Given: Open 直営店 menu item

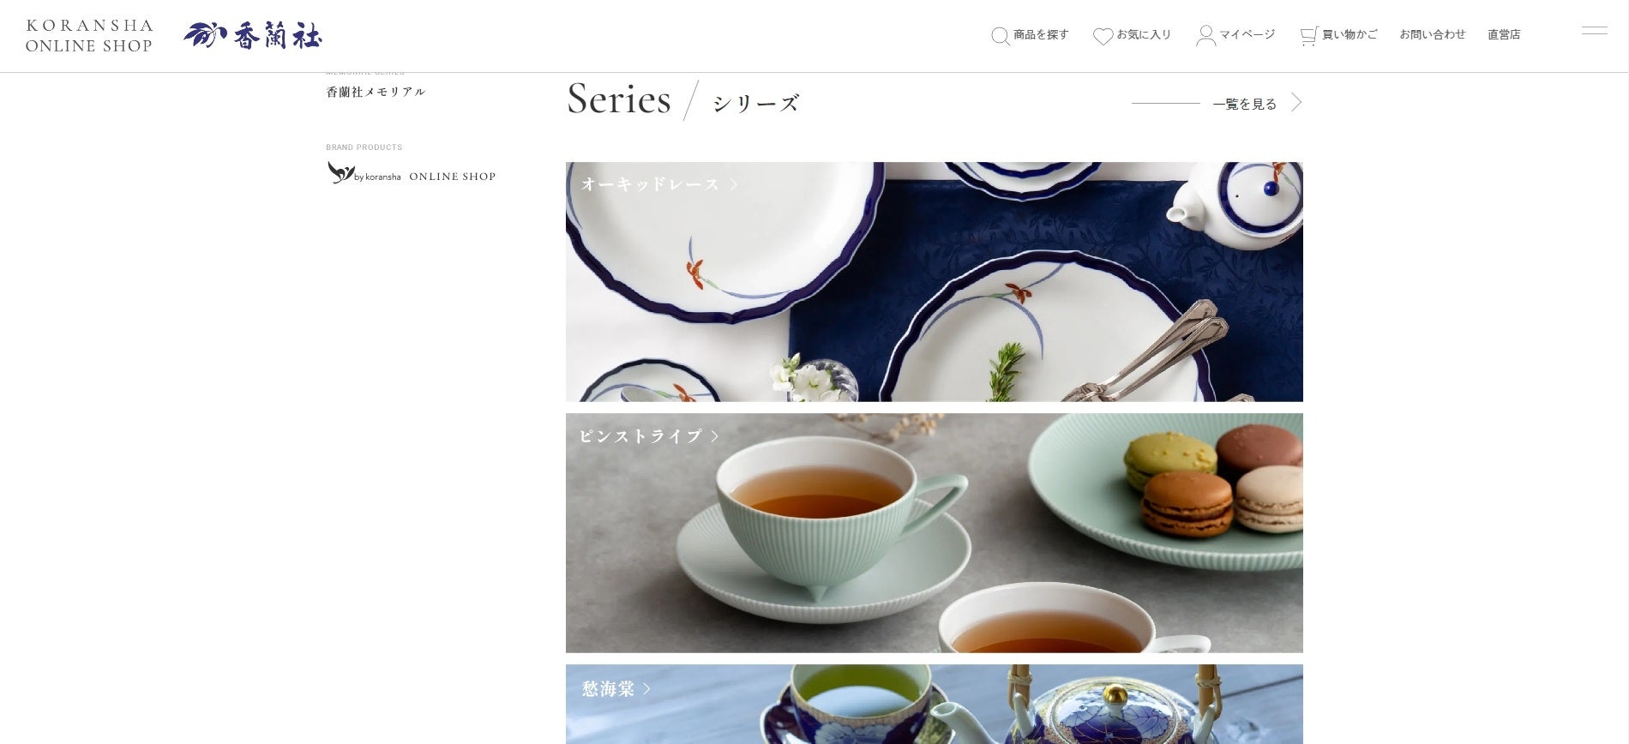Looking at the screenshot, I should click(x=1504, y=35).
